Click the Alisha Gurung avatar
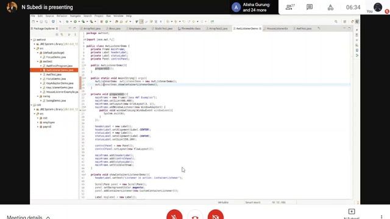The height and width of the screenshot is (219, 390). (236, 7)
